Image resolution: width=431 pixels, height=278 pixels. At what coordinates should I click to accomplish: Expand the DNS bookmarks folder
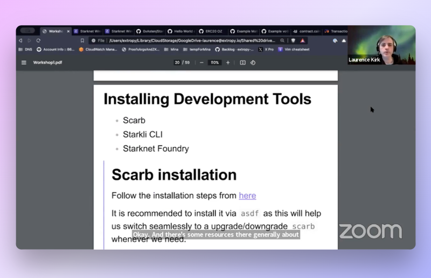25,49
